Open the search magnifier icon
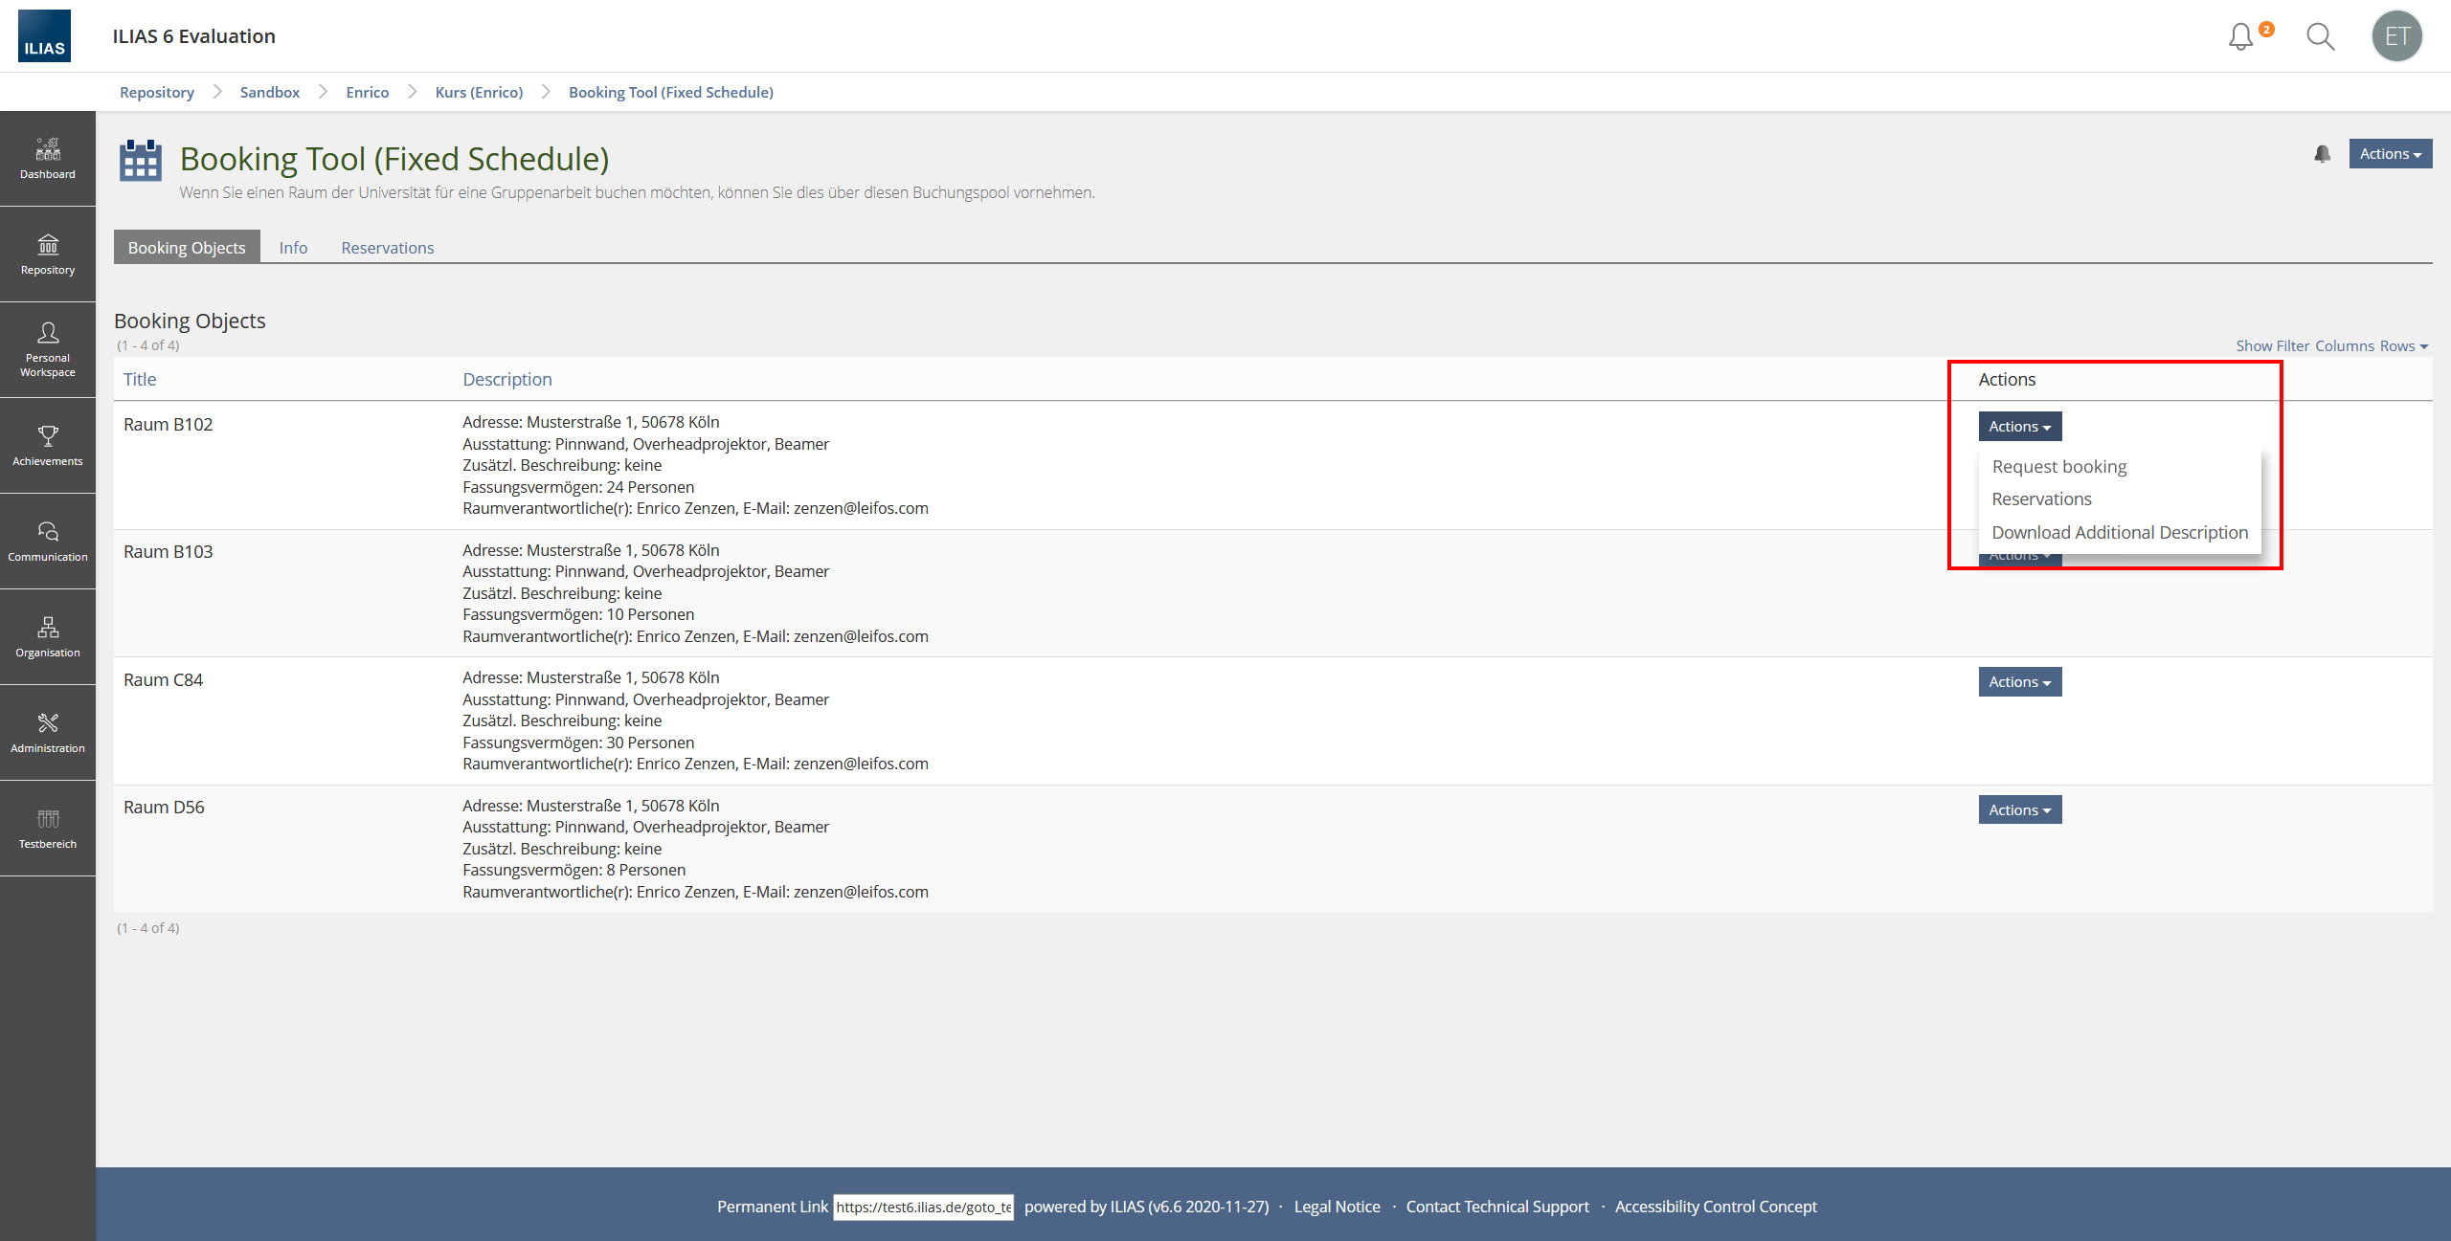The image size is (2451, 1241). click(2320, 36)
